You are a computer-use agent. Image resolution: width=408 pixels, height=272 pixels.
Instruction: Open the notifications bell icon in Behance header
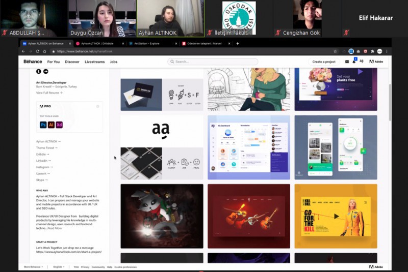click(354, 62)
